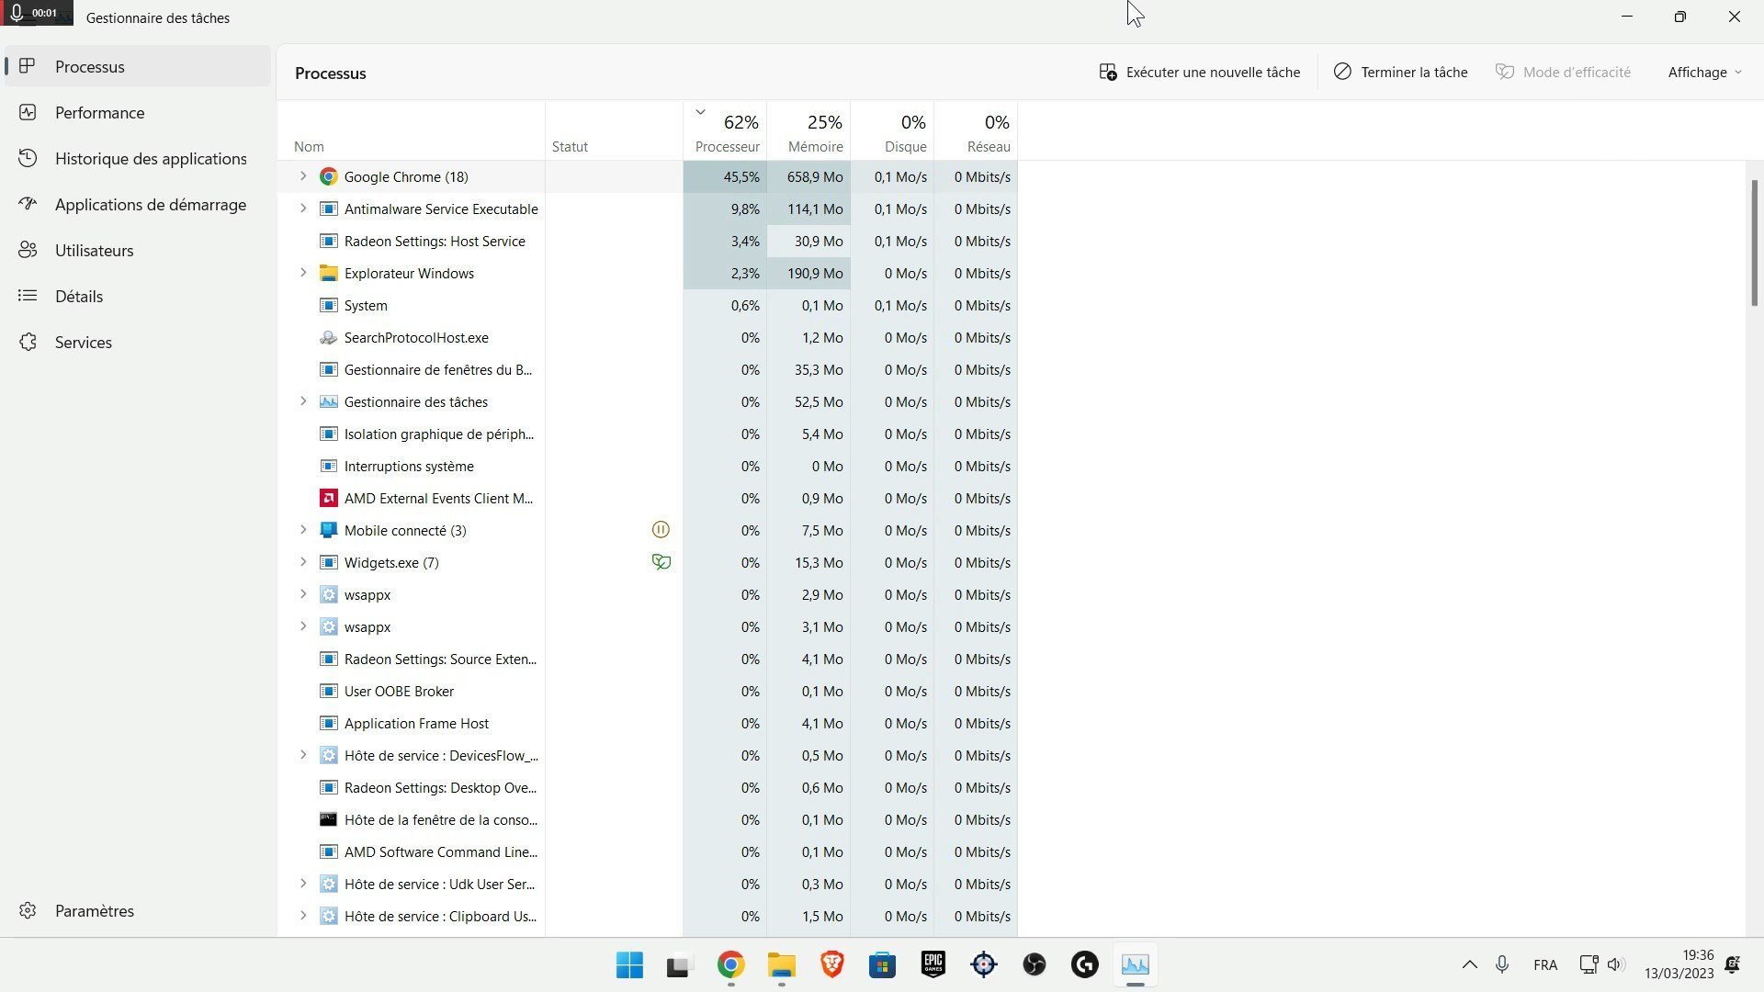The width and height of the screenshot is (1764, 992).
Task: Click Paramètres in bottom sidebar
Action: click(95, 911)
